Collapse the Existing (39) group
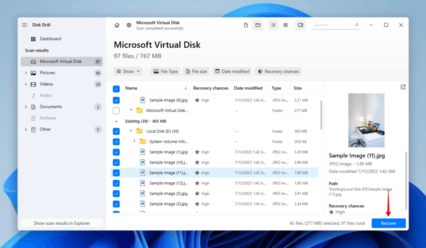Viewport: 426px width, 248px height. point(116,121)
